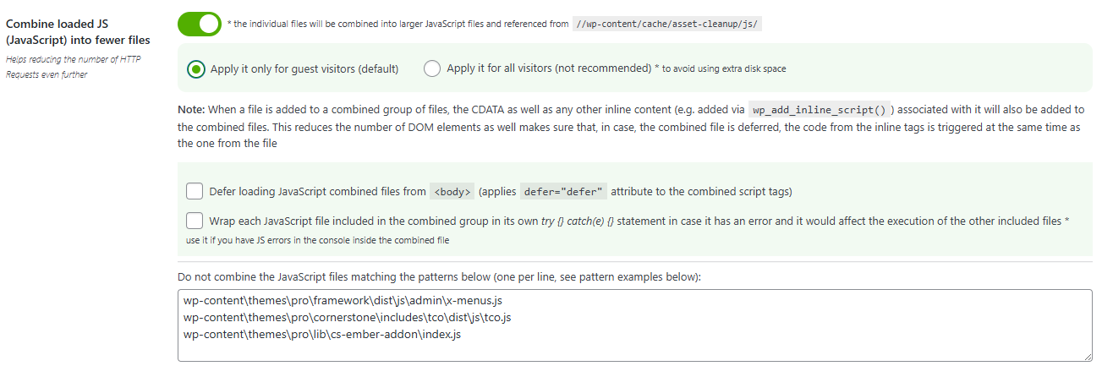Click the textarea resize handle corner
Image resolution: width=1102 pixels, height=366 pixels.
click(x=1088, y=358)
